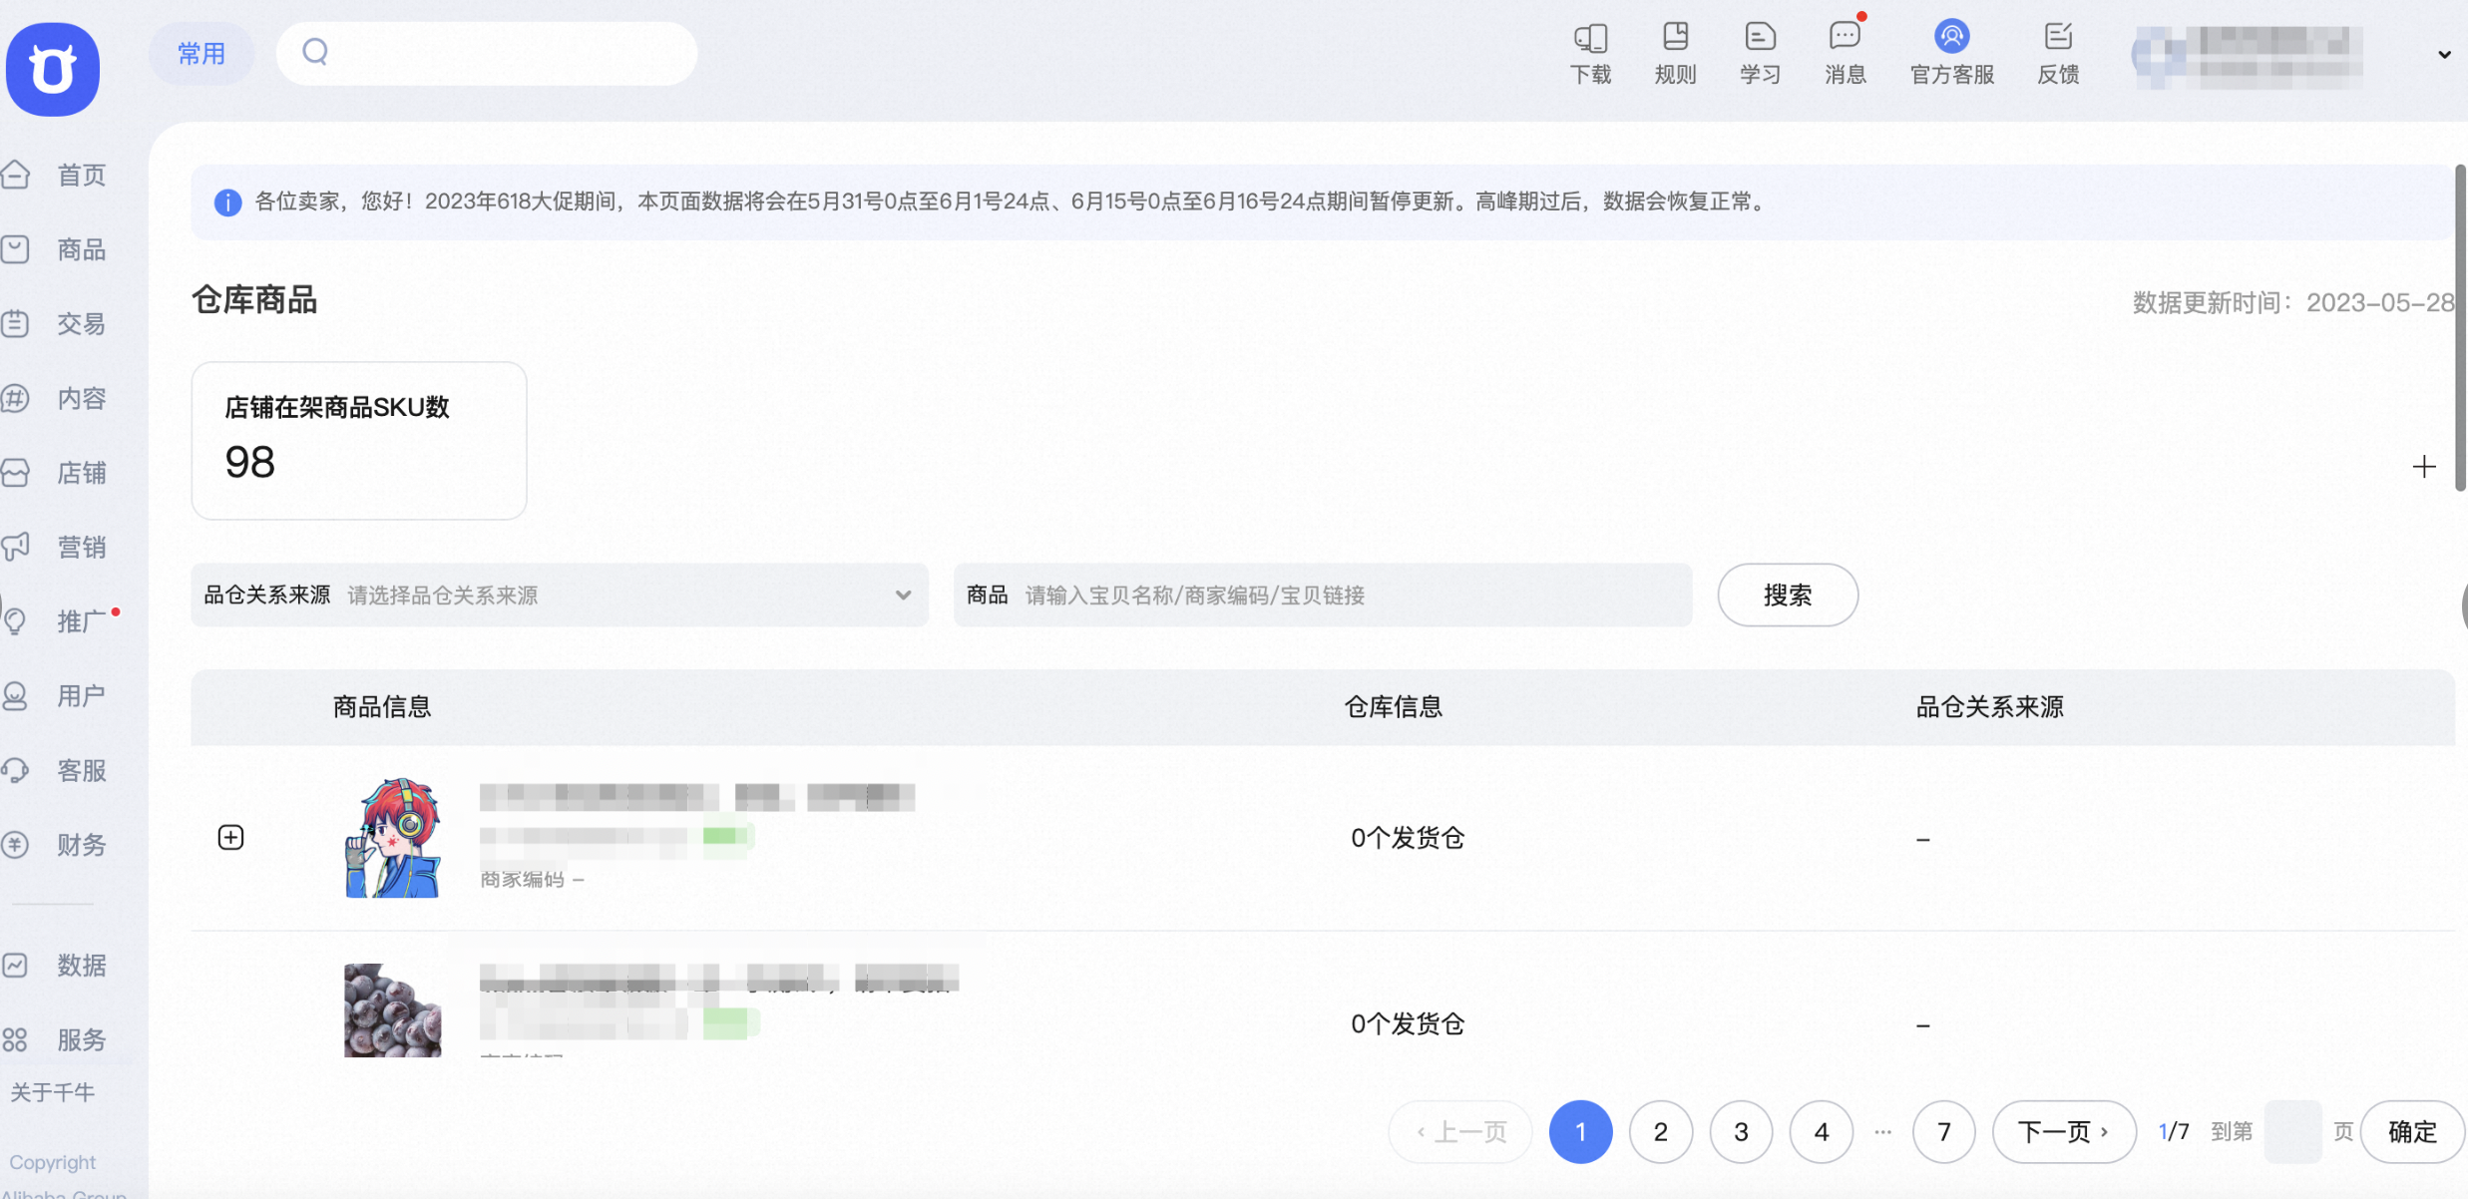Click the 商品 name search input field

click(1323, 596)
